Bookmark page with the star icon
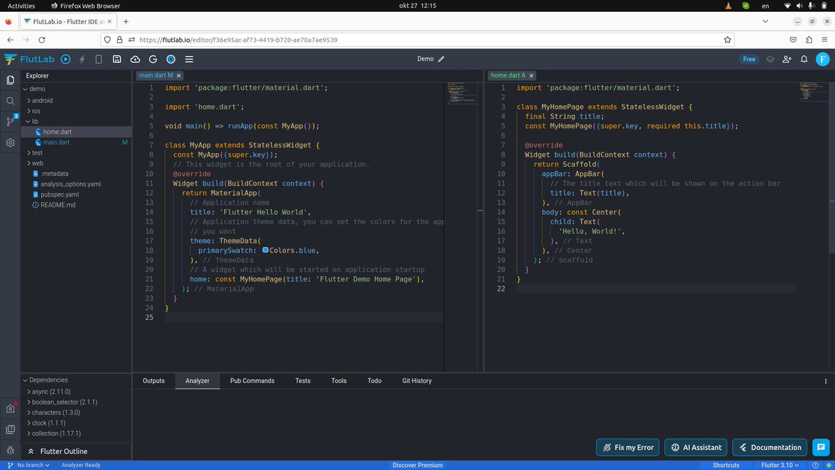 click(728, 40)
